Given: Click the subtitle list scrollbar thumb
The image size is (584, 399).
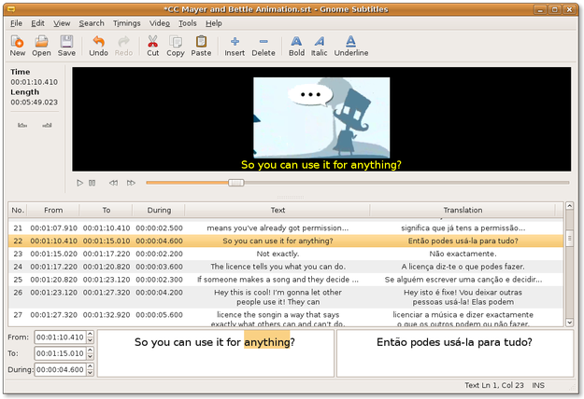Looking at the screenshot, I should (x=569, y=238).
